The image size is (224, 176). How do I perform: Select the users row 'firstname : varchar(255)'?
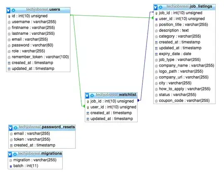tap(38, 28)
